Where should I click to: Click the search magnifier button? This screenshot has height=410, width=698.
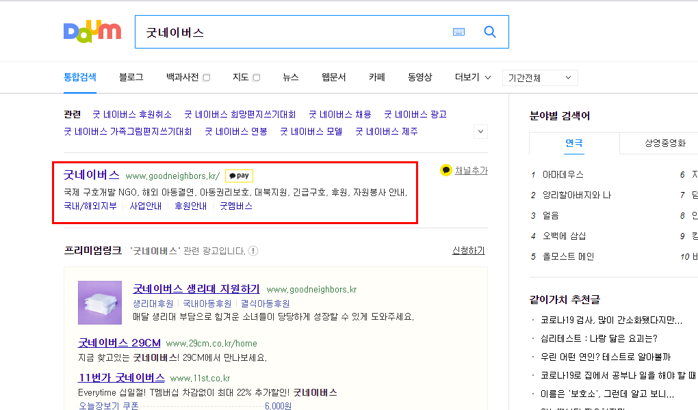pos(490,31)
